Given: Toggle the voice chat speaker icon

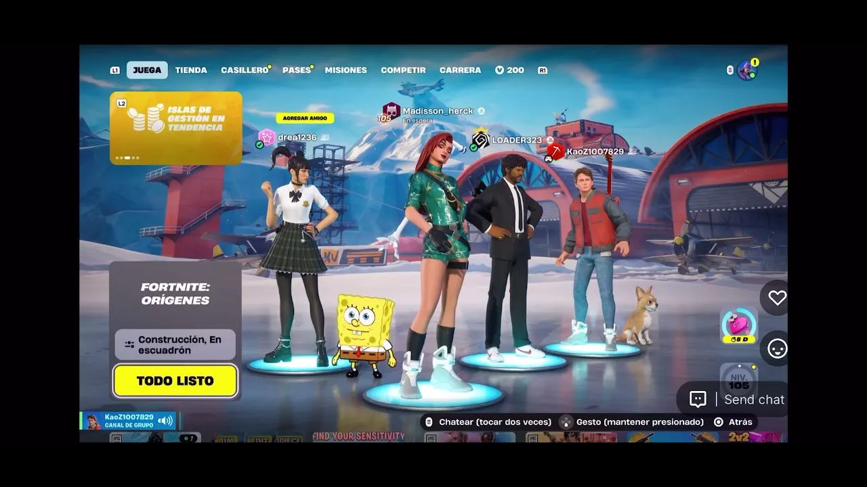Looking at the screenshot, I should pyautogui.click(x=165, y=421).
